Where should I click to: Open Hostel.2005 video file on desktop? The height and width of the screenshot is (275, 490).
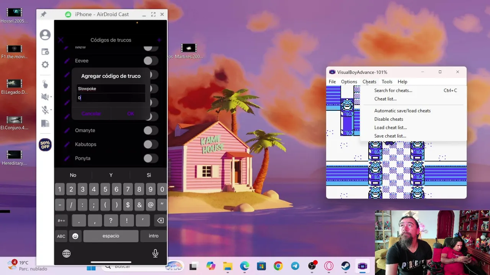pyautogui.click(x=14, y=15)
